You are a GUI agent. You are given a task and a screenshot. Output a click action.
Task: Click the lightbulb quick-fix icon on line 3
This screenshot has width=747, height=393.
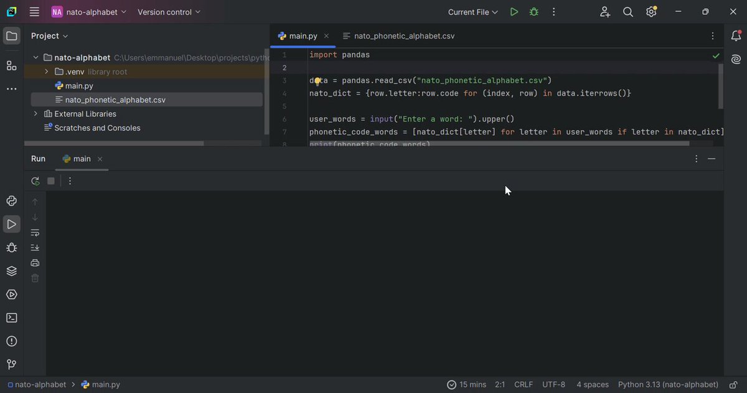point(317,81)
